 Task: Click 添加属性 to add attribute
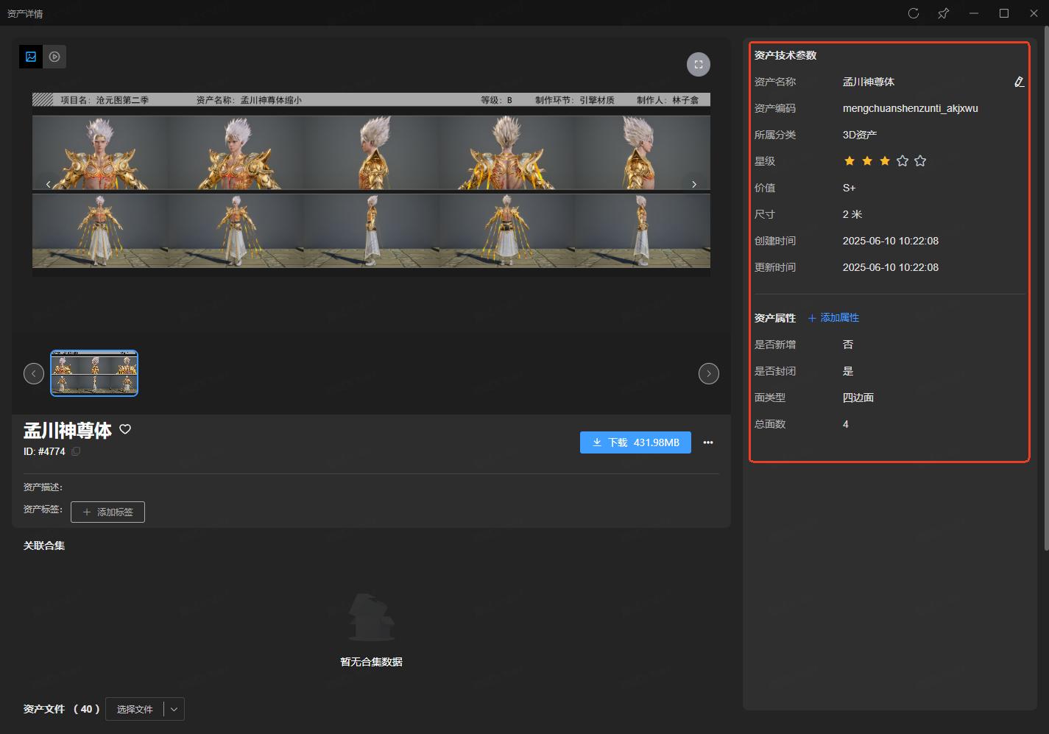click(x=833, y=318)
